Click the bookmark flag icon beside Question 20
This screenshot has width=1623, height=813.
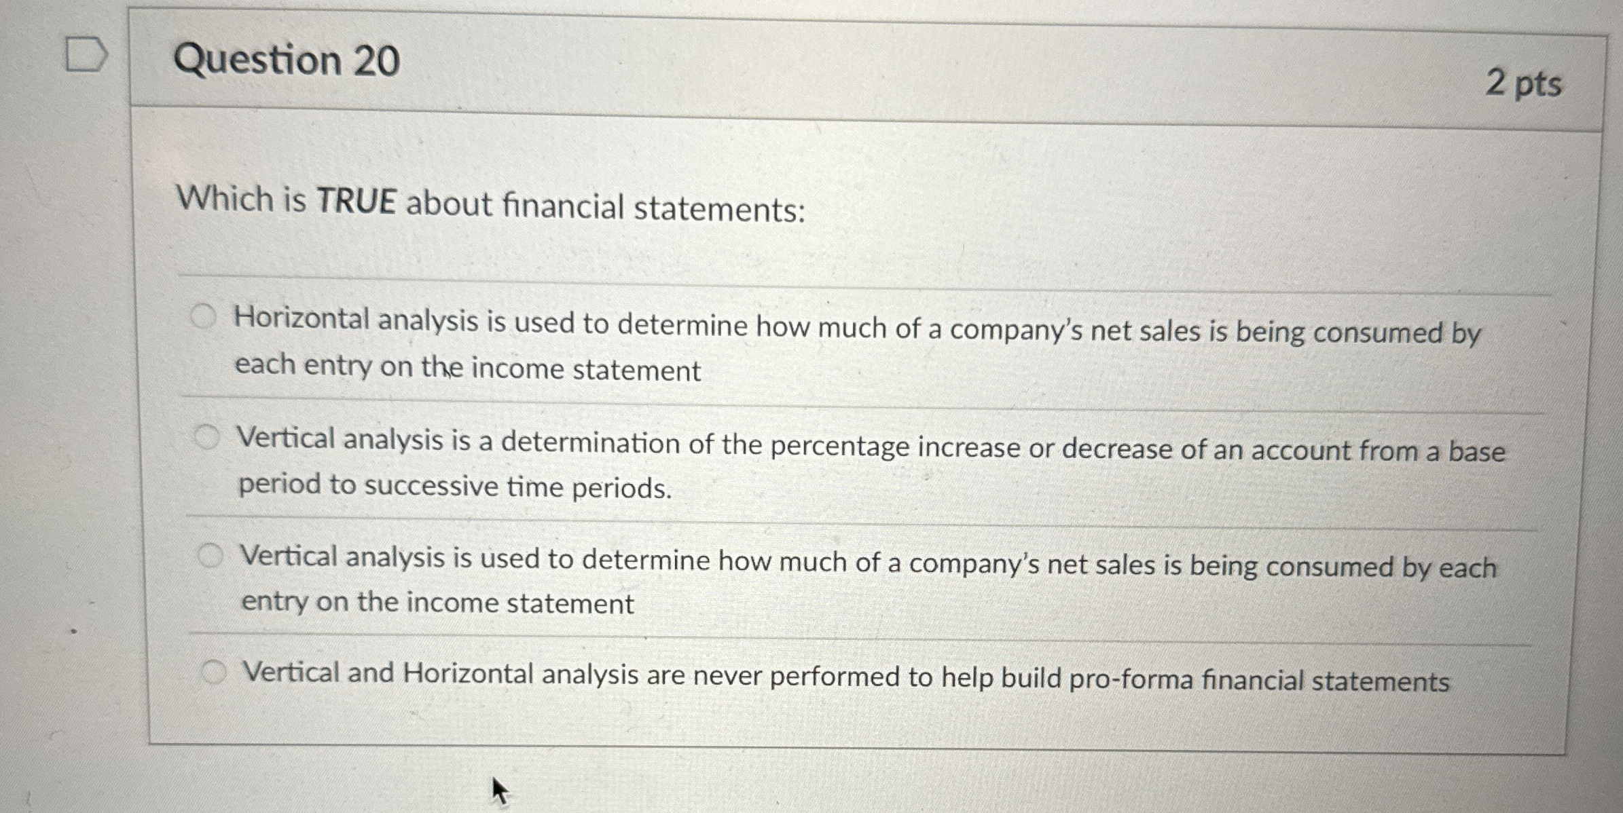coord(85,56)
